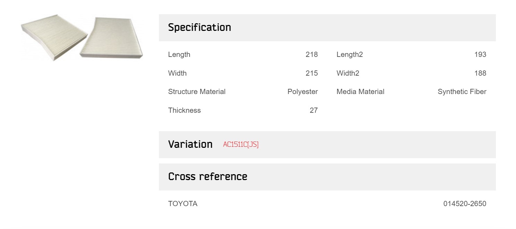Click the Length label
The width and height of the screenshot is (516, 229).
[x=179, y=54]
